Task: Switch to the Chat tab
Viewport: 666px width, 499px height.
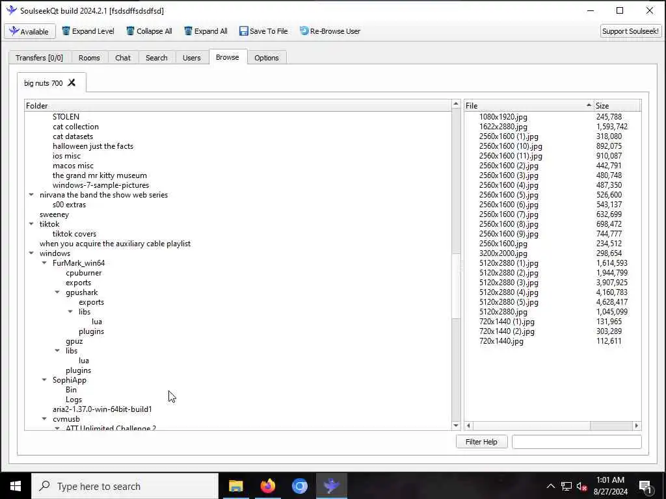Action: point(123,58)
